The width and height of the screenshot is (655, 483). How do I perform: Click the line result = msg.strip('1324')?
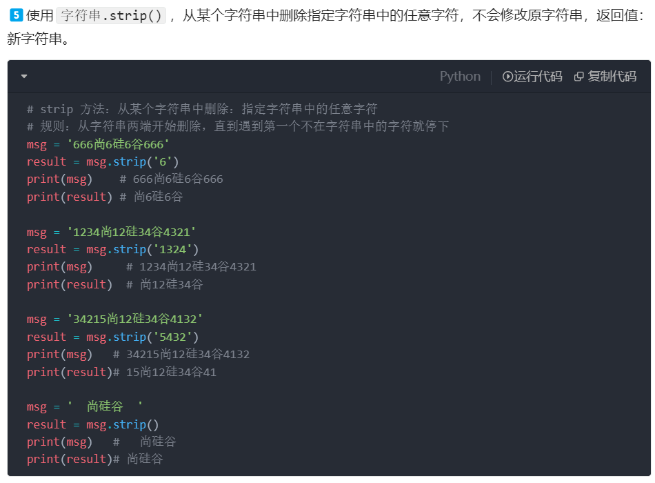113,250
